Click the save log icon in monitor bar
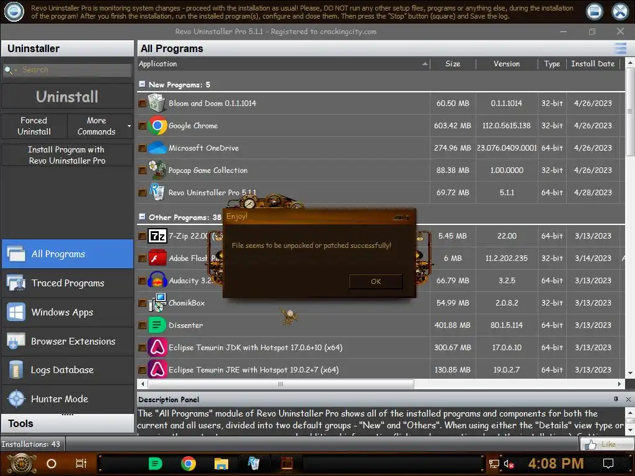 click(595, 12)
